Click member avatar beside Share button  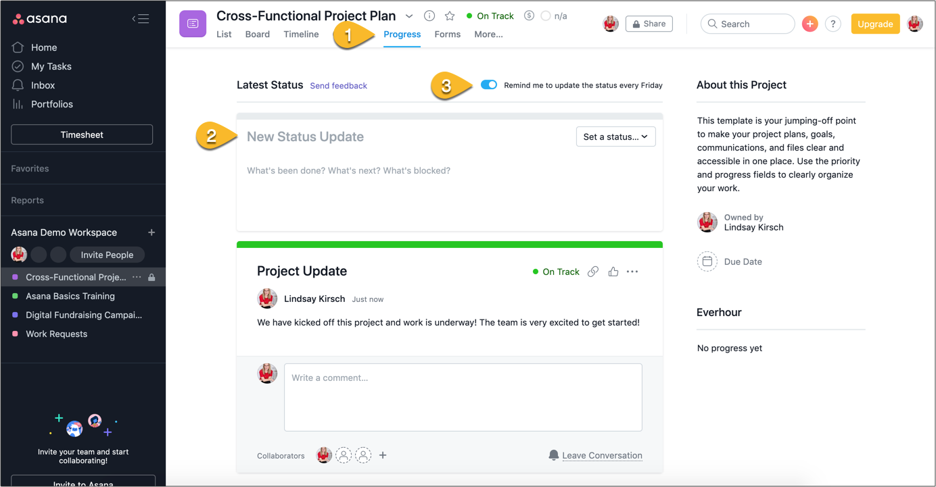point(611,24)
